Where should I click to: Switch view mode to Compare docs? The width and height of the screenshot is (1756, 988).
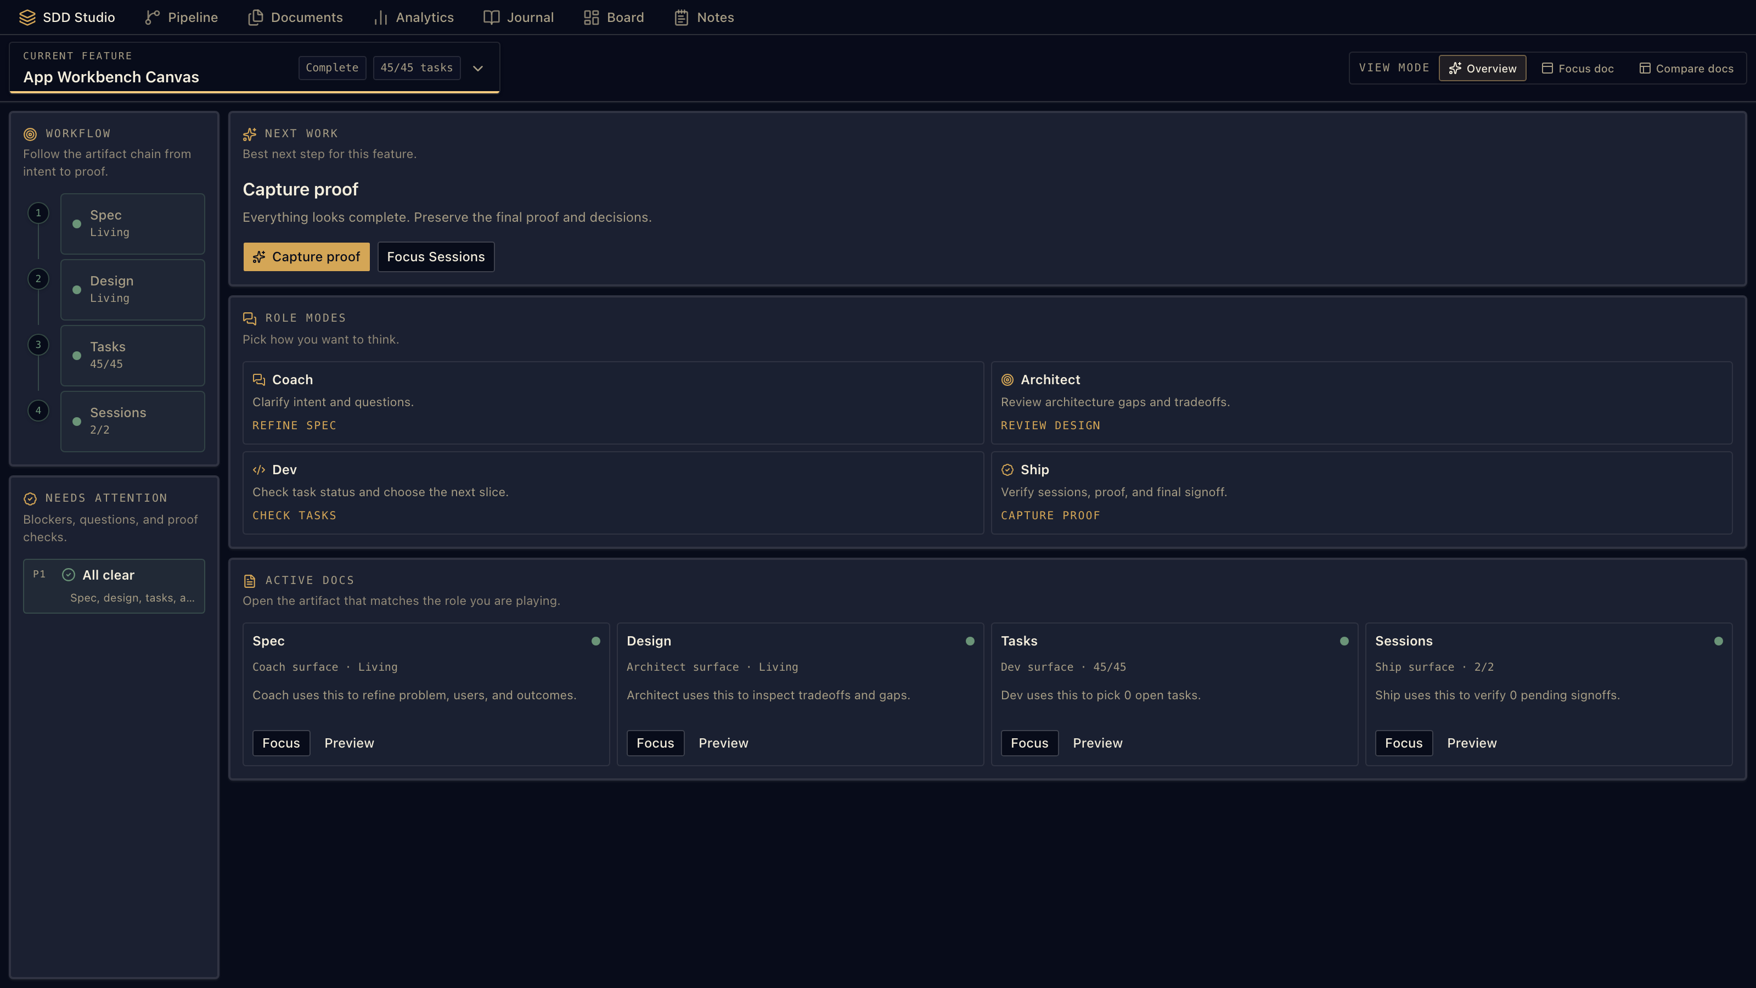coord(1686,68)
